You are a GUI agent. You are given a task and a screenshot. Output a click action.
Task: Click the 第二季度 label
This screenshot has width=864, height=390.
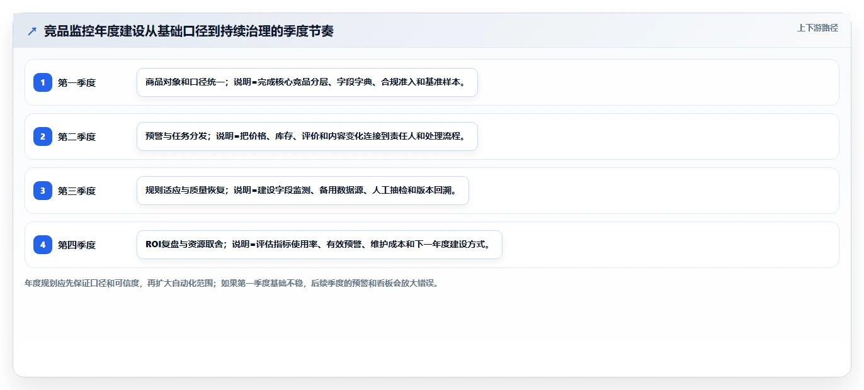pos(77,136)
